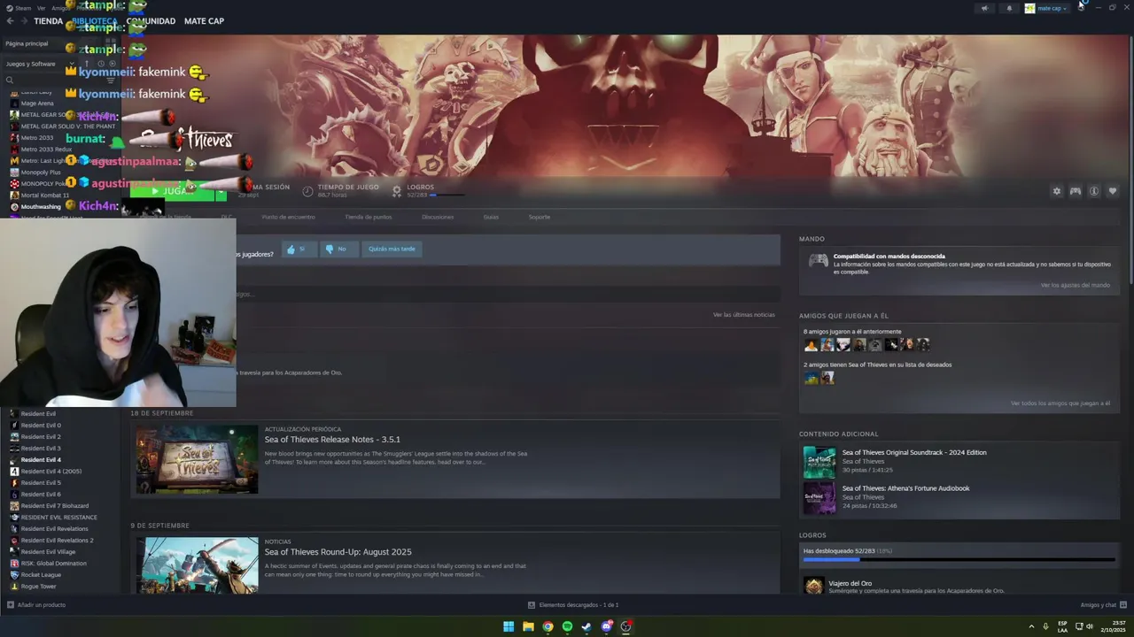Image resolution: width=1134 pixels, height=637 pixels.
Task: Open the TIENDA menu
Action: [x=48, y=21]
